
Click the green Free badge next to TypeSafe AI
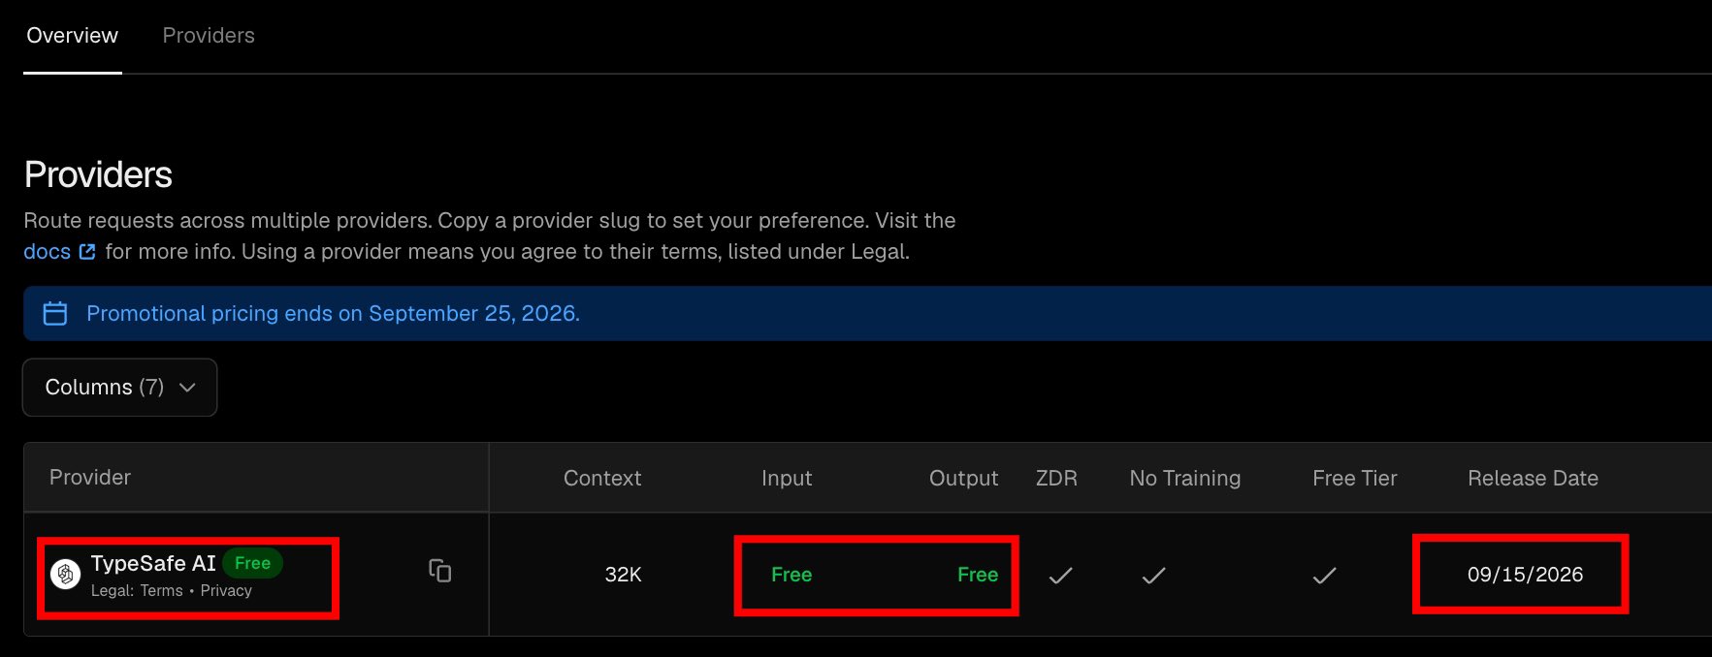click(x=252, y=563)
